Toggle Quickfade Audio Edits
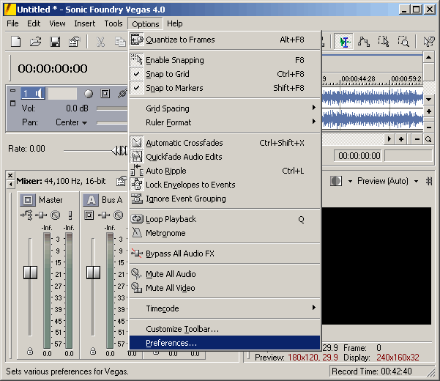The width and height of the screenshot is (440, 381). [225, 157]
